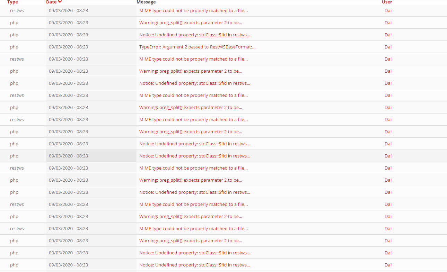
Task: Open the underlined Notice: Undefined property message
Action: coord(195,35)
